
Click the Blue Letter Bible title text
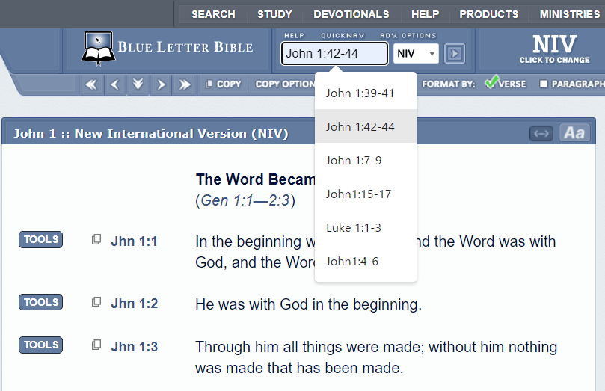(x=185, y=47)
